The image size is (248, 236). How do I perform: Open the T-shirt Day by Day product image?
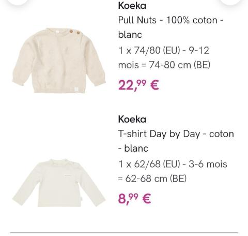point(59,183)
